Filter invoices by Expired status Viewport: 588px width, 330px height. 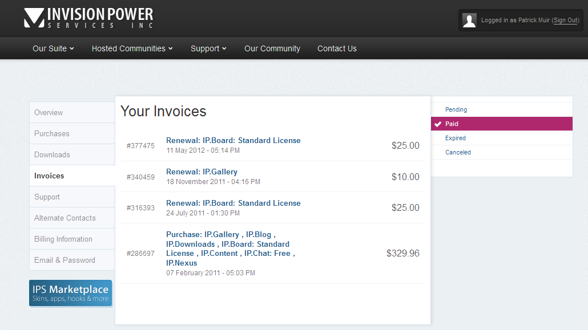pyautogui.click(x=501, y=138)
